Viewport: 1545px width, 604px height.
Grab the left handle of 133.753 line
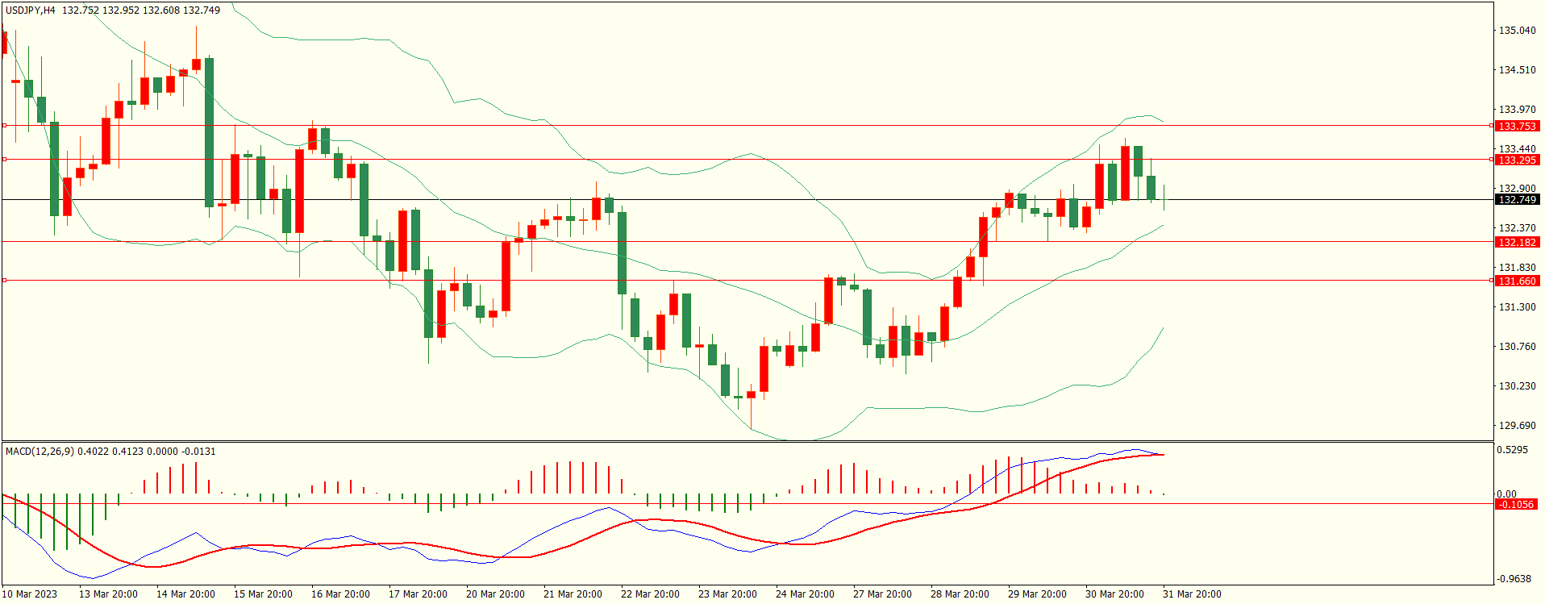4,125
